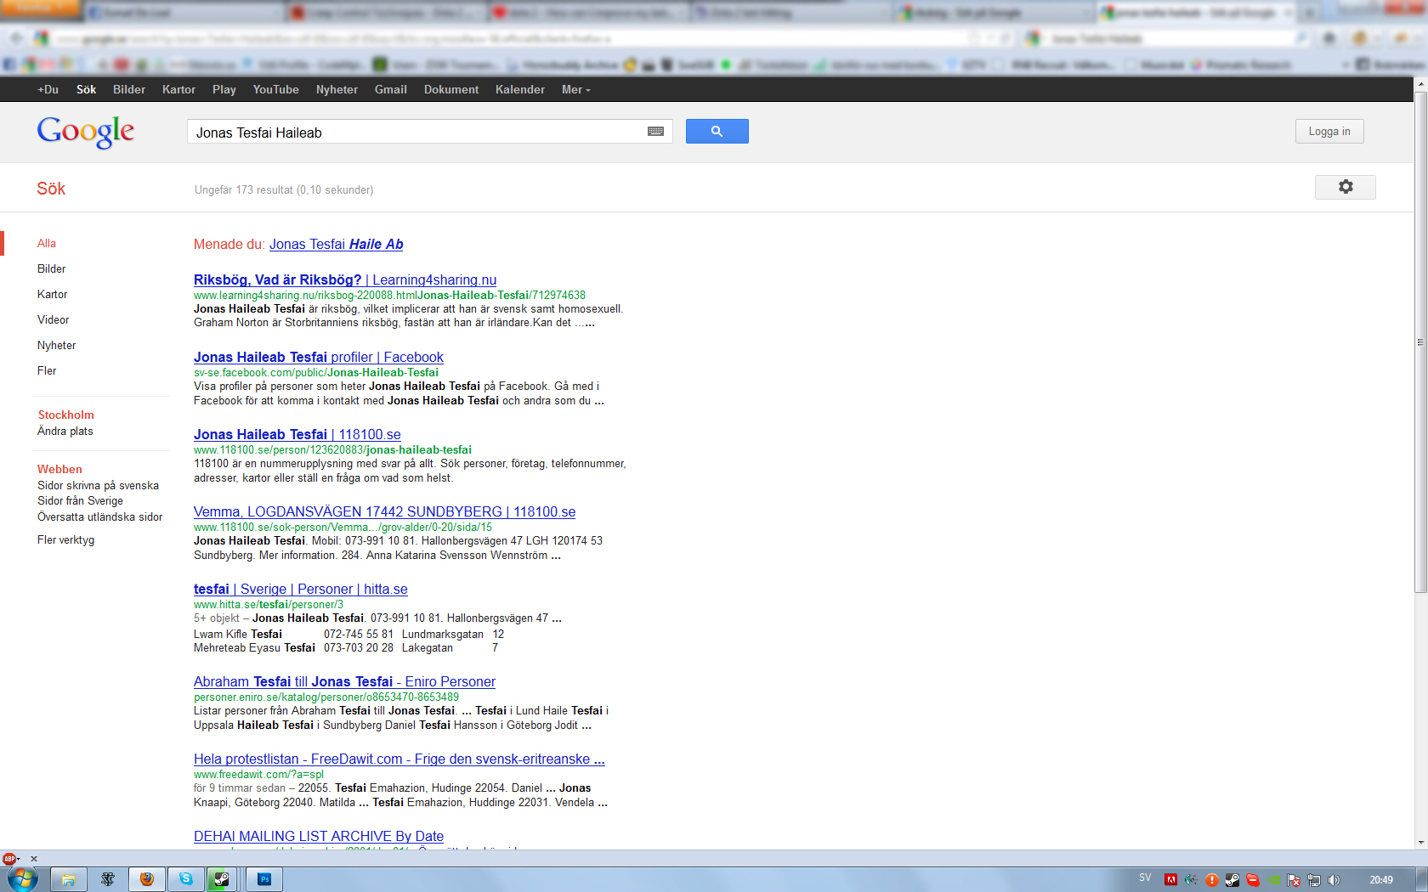Click the Google logo
The width and height of the screenshot is (1428, 892).
pos(85,132)
